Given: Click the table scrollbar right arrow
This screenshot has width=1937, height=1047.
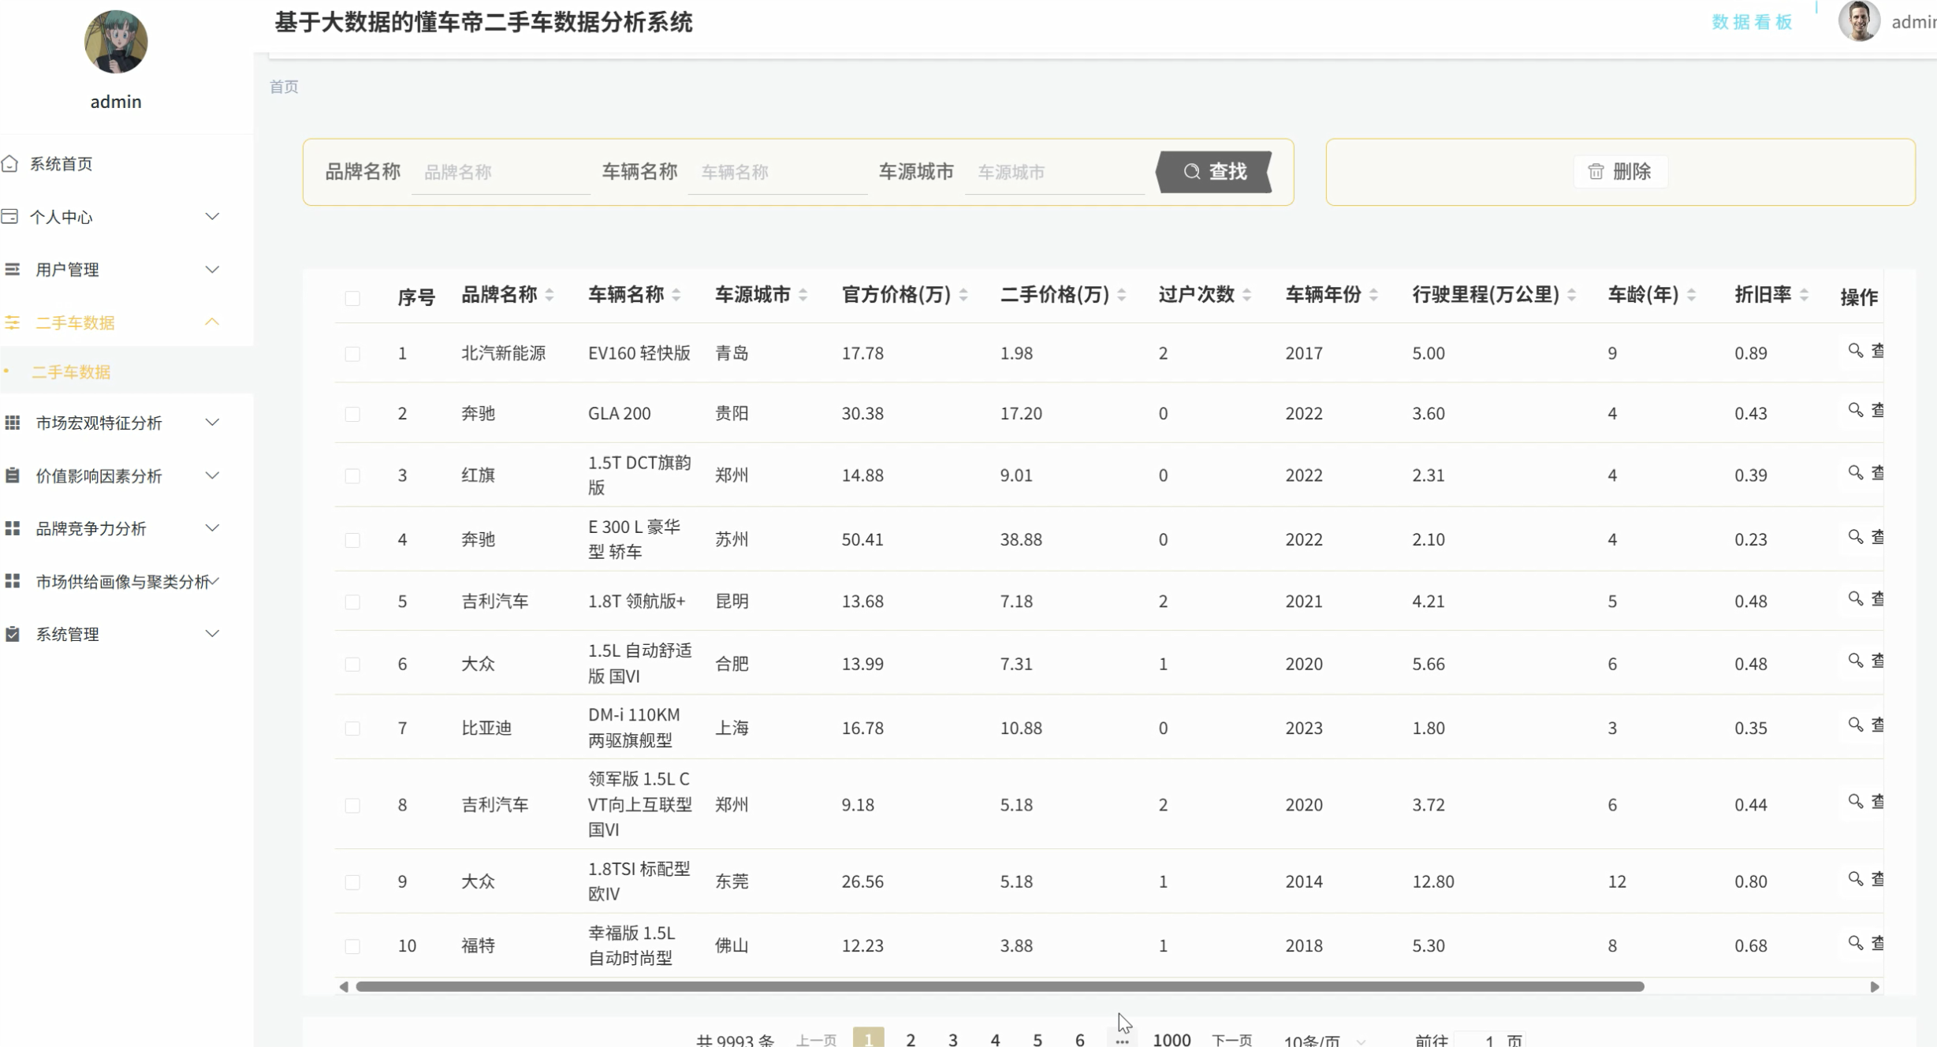Looking at the screenshot, I should [x=1875, y=987].
